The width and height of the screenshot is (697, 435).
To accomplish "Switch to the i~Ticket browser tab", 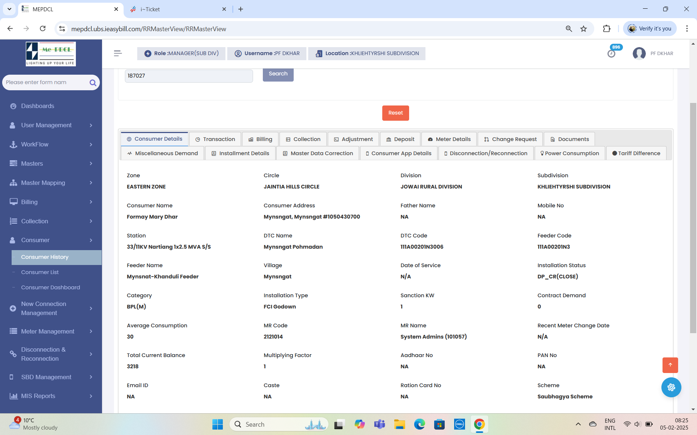I will point(178,9).
